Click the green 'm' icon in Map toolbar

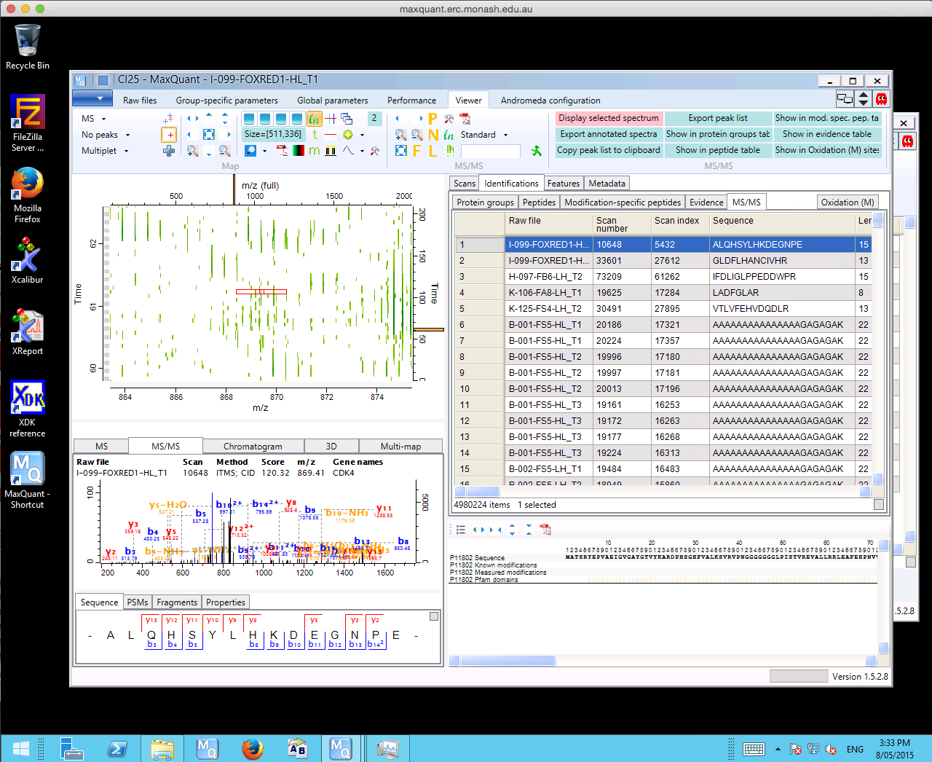pyautogui.click(x=315, y=151)
